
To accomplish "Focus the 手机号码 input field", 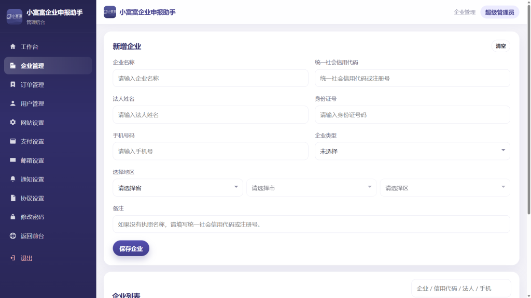I will coord(211,151).
